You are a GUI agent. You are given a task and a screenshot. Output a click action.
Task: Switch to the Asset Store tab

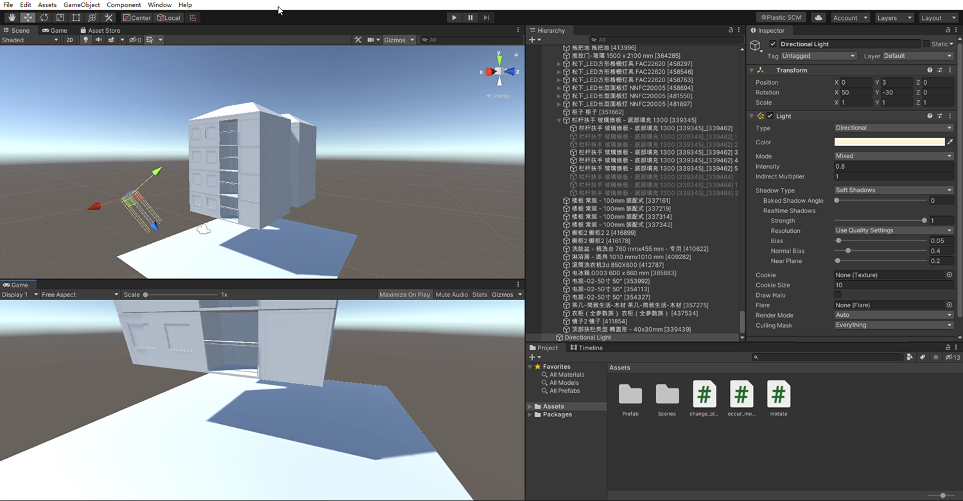point(100,30)
